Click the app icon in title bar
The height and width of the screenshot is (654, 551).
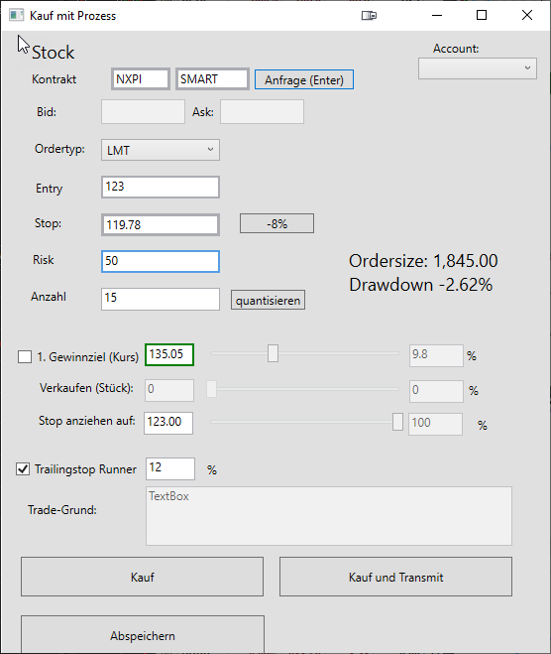(16, 16)
